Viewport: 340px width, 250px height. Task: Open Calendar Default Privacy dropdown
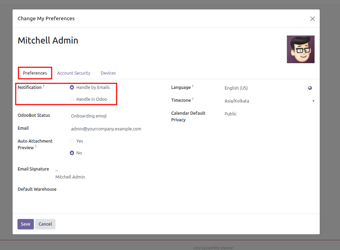tap(269, 114)
